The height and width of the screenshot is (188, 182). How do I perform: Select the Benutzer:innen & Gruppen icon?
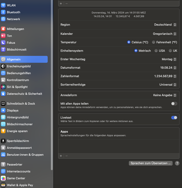pos(3,154)
